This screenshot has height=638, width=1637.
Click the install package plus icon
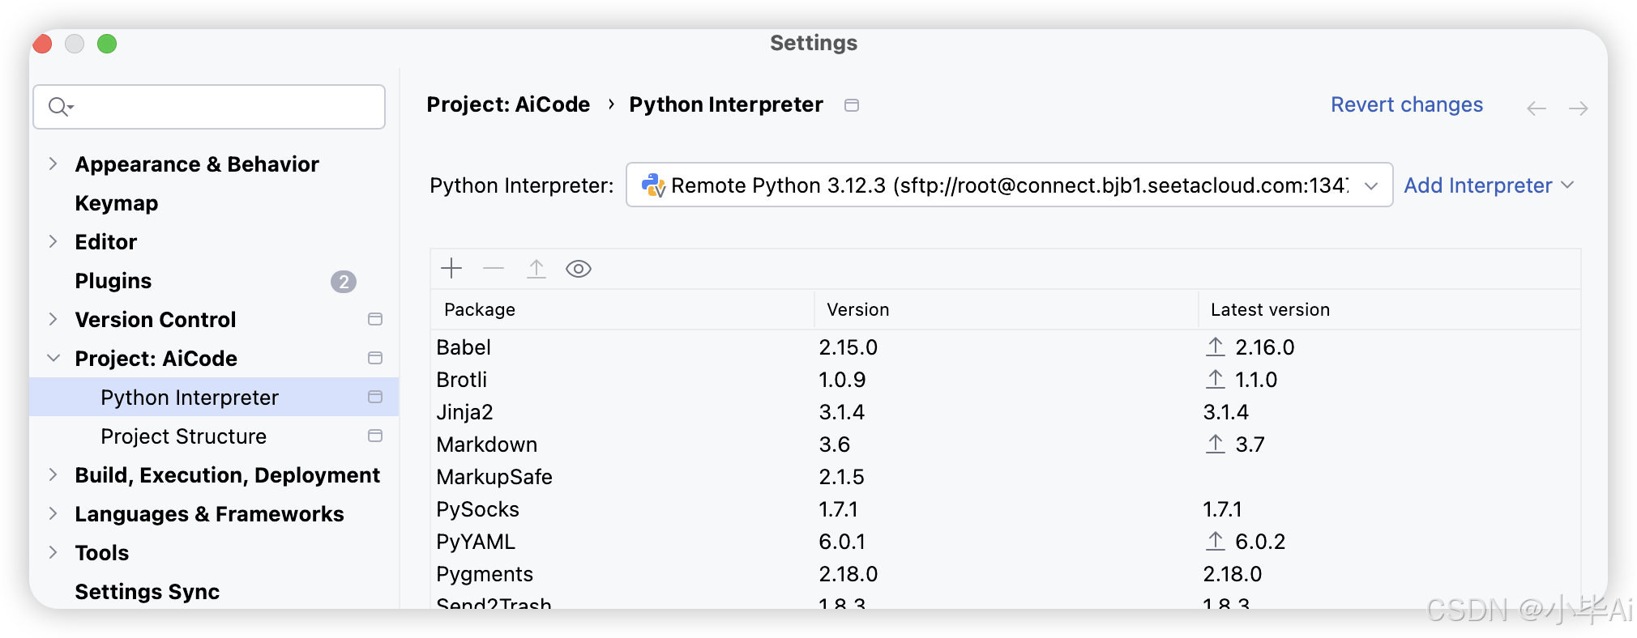pyautogui.click(x=451, y=269)
